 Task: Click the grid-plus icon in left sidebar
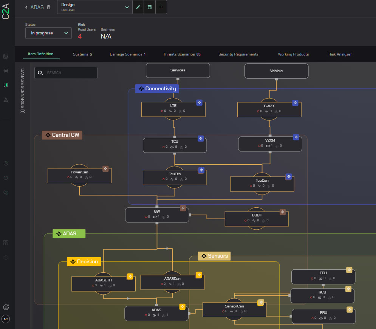[6, 243]
